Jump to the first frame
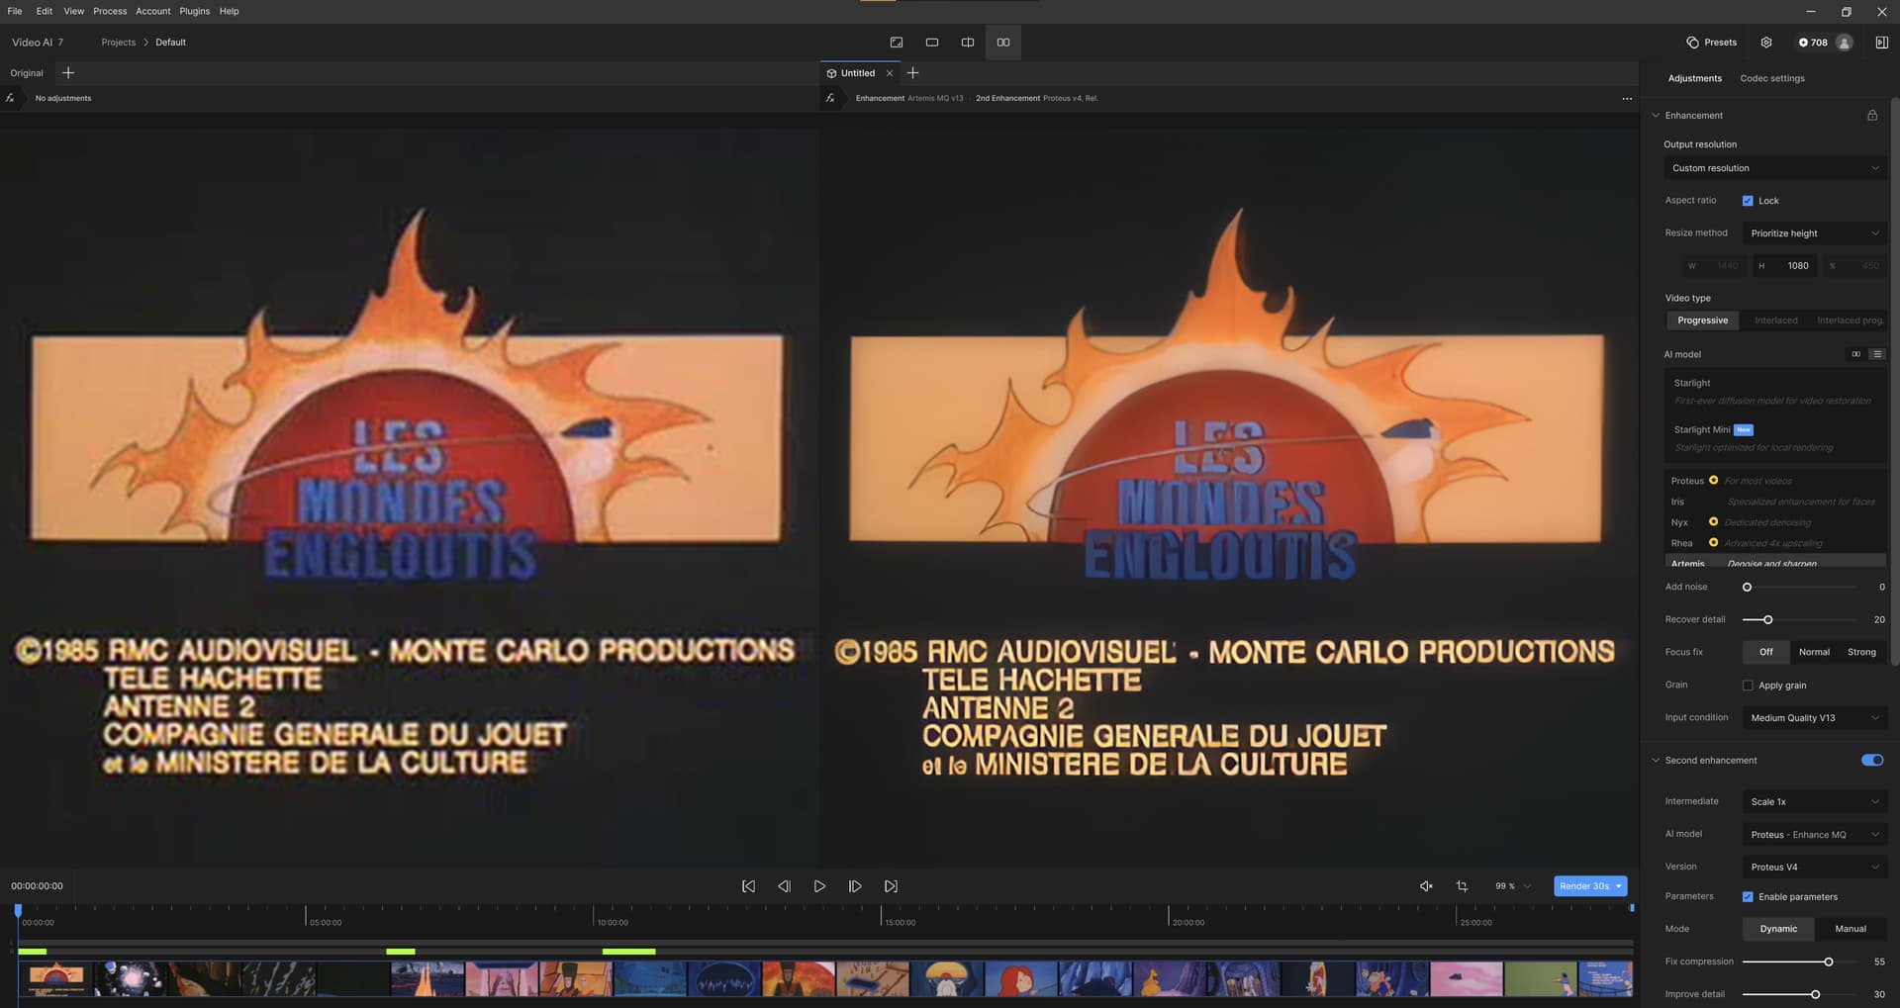 [x=748, y=886]
